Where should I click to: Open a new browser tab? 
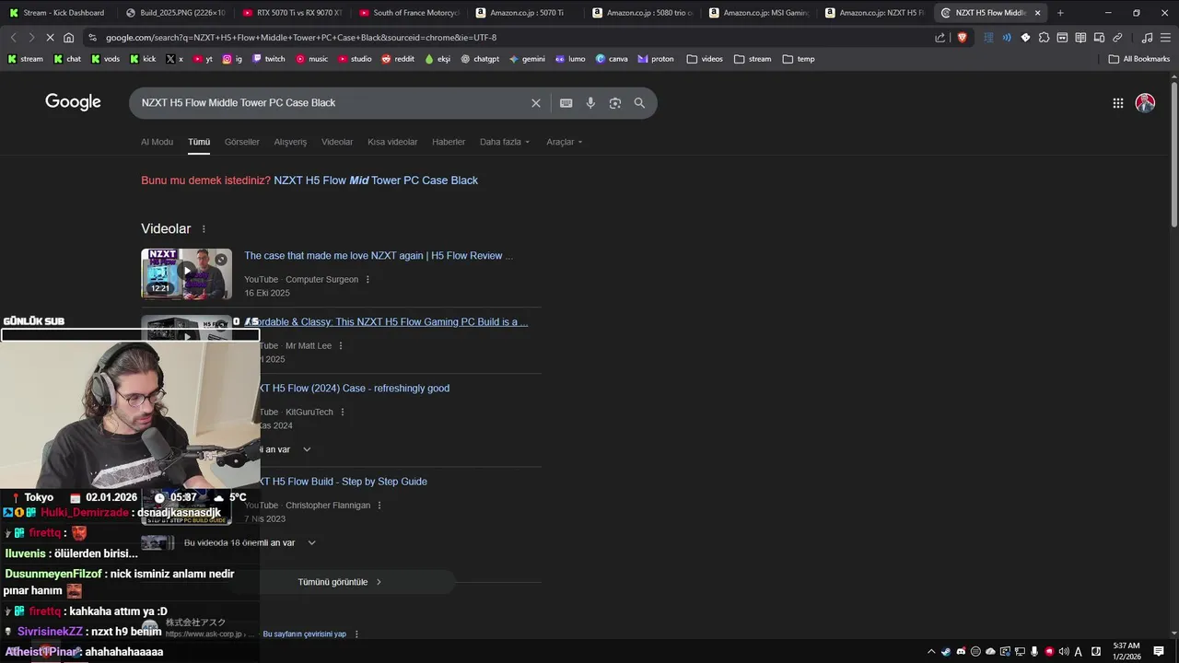[x=1060, y=13]
